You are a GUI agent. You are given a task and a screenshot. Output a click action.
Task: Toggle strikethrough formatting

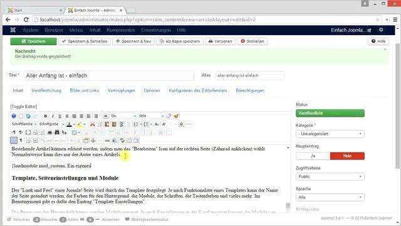click(x=67, y=116)
